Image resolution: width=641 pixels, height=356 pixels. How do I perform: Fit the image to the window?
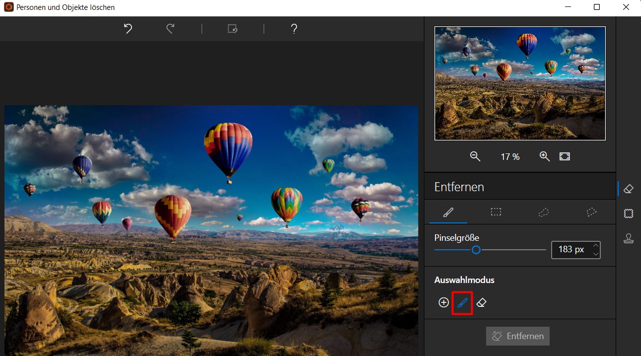[565, 156]
